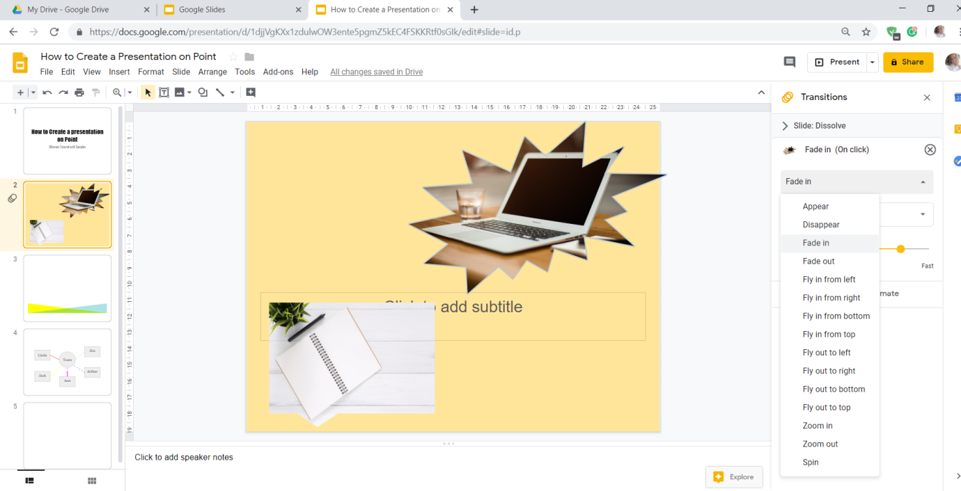This screenshot has width=961, height=491.
Task: Click the Share button
Action: (x=908, y=62)
